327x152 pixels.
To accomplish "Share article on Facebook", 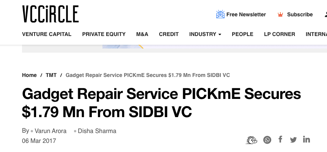I will (x=280, y=139).
